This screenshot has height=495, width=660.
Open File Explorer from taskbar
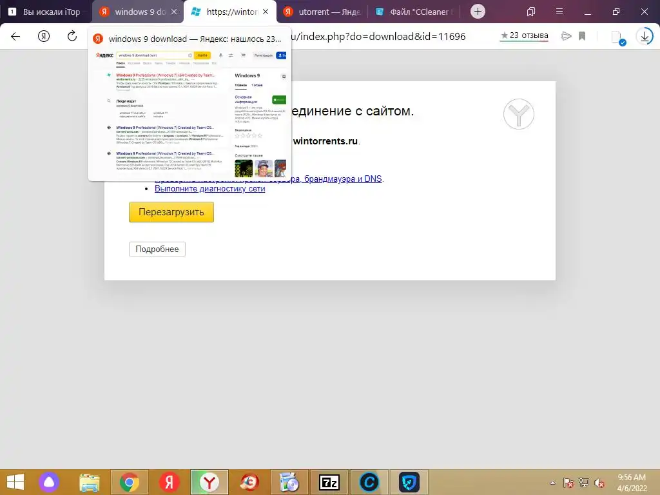89,482
